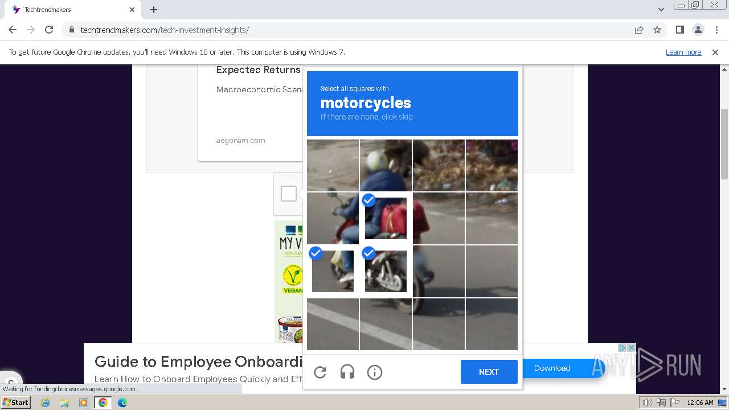Share this page using the share icon

[639, 30]
